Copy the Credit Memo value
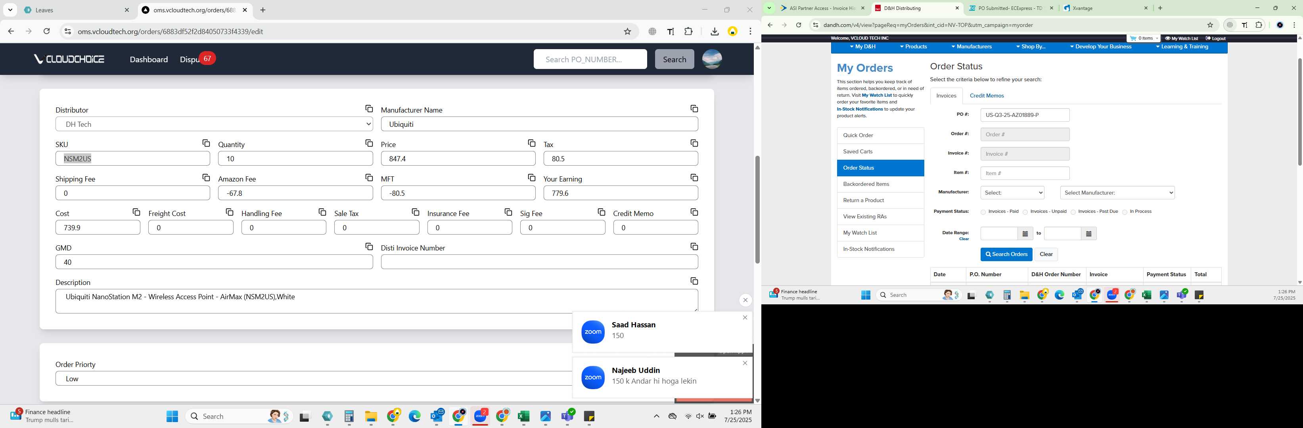This screenshot has height=428, width=1303. tap(694, 212)
